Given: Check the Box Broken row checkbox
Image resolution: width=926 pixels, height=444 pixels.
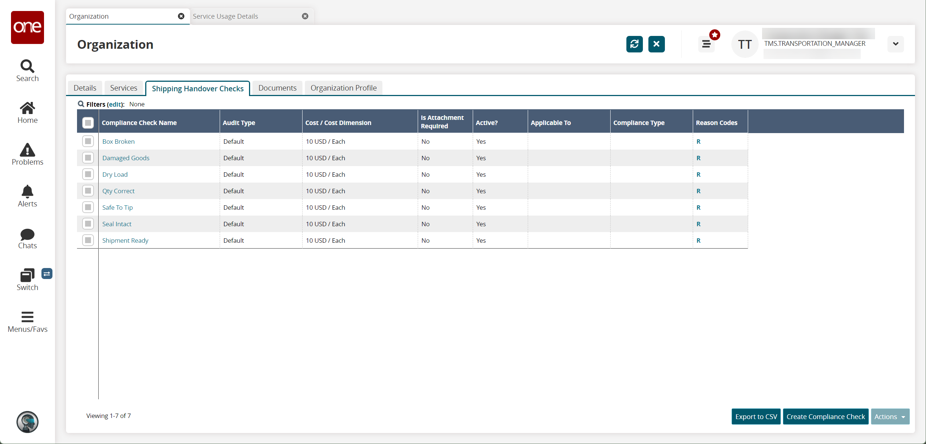Looking at the screenshot, I should [88, 141].
